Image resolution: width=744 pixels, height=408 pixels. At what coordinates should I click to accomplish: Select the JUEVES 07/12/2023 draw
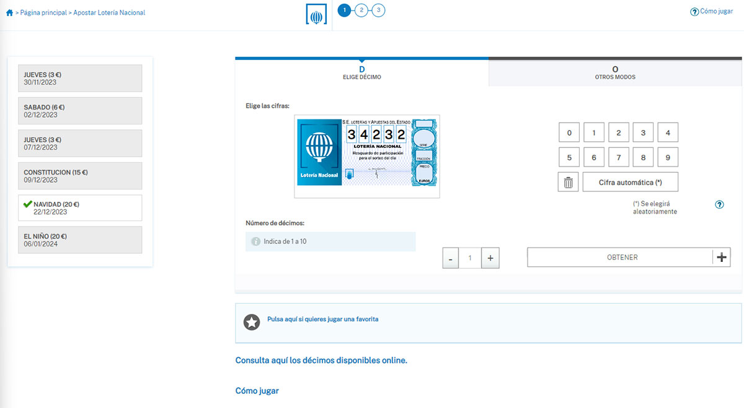tap(79, 143)
